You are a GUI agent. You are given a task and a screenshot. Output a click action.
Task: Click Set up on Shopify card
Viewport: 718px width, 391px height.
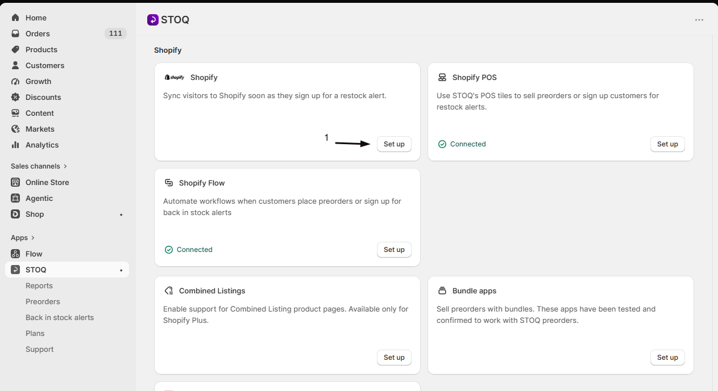click(394, 144)
